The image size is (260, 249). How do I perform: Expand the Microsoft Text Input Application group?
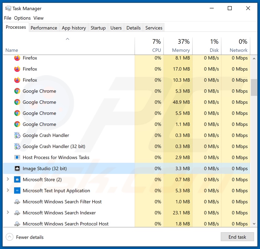(x=8, y=190)
